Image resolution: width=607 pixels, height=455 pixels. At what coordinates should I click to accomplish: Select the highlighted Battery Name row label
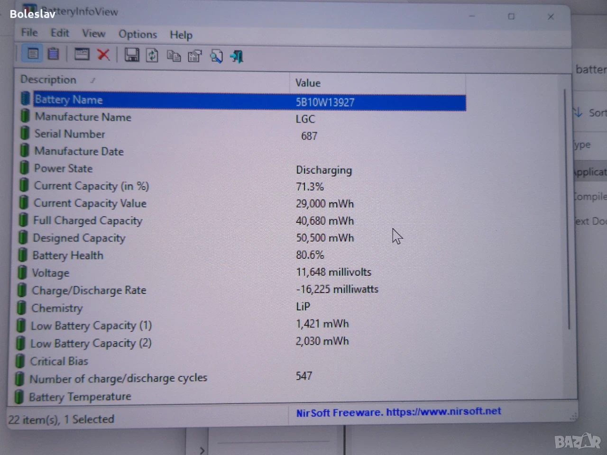tap(69, 100)
